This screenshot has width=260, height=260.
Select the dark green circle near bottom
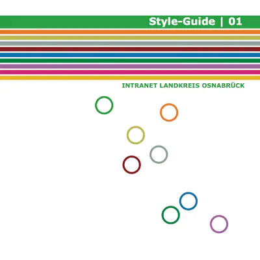coord(170,214)
